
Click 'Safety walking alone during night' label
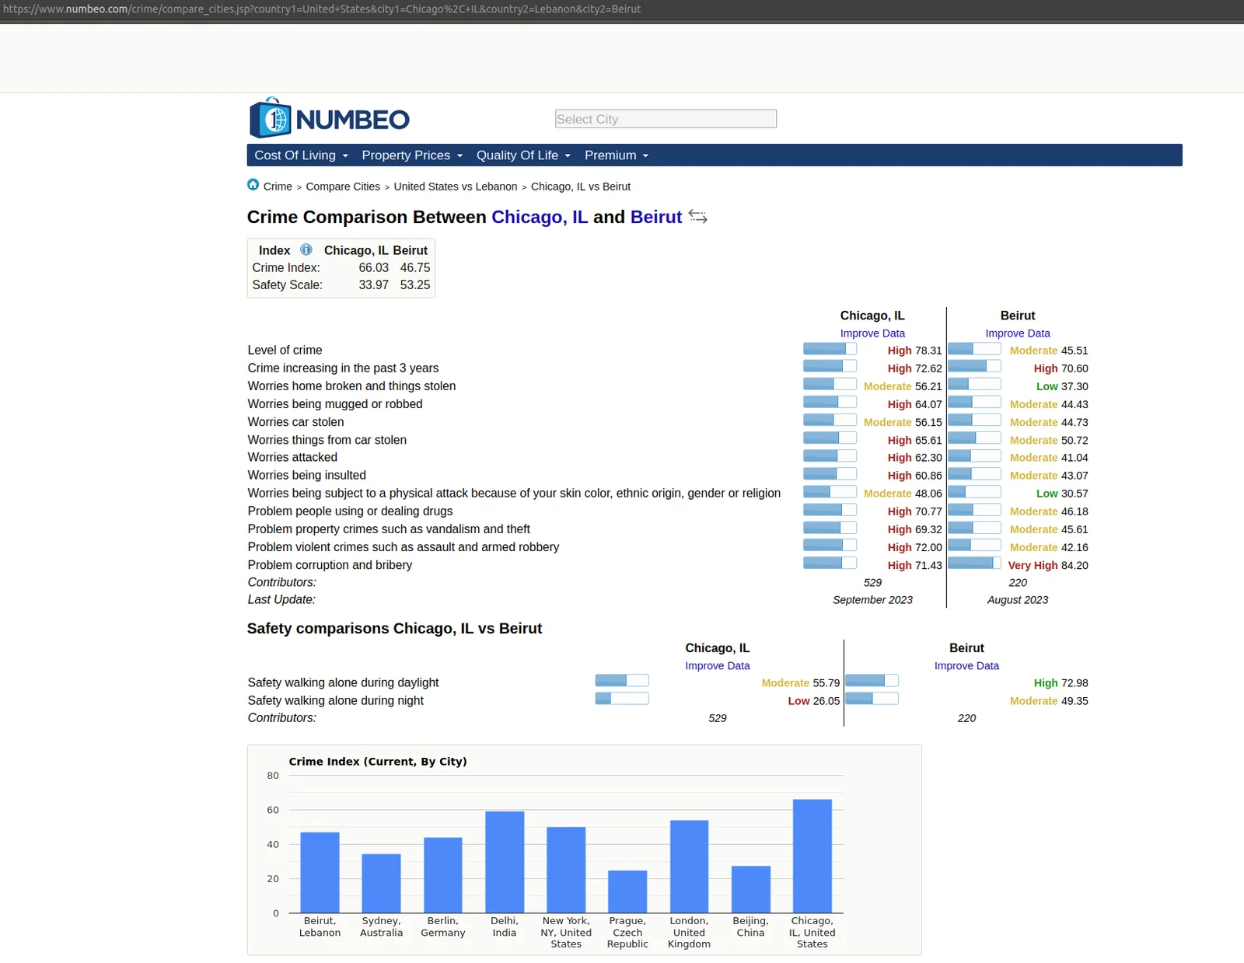pyautogui.click(x=336, y=700)
